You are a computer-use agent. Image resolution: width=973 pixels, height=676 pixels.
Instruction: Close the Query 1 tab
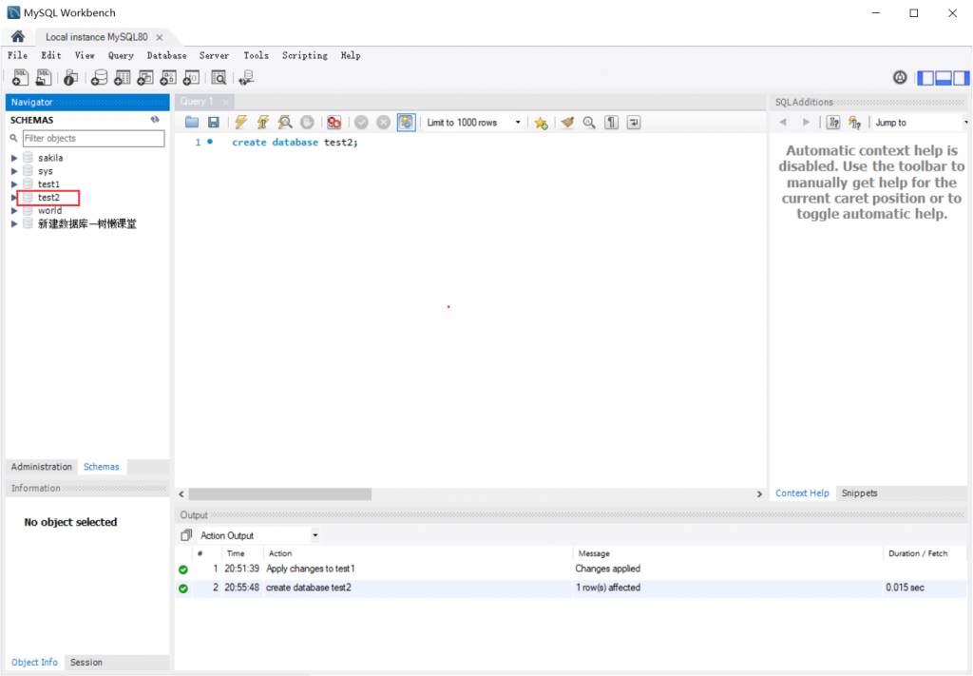click(226, 102)
